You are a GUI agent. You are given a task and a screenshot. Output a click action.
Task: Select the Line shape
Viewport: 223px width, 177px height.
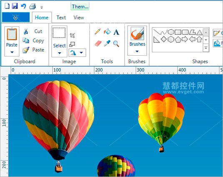tap(157, 32)
